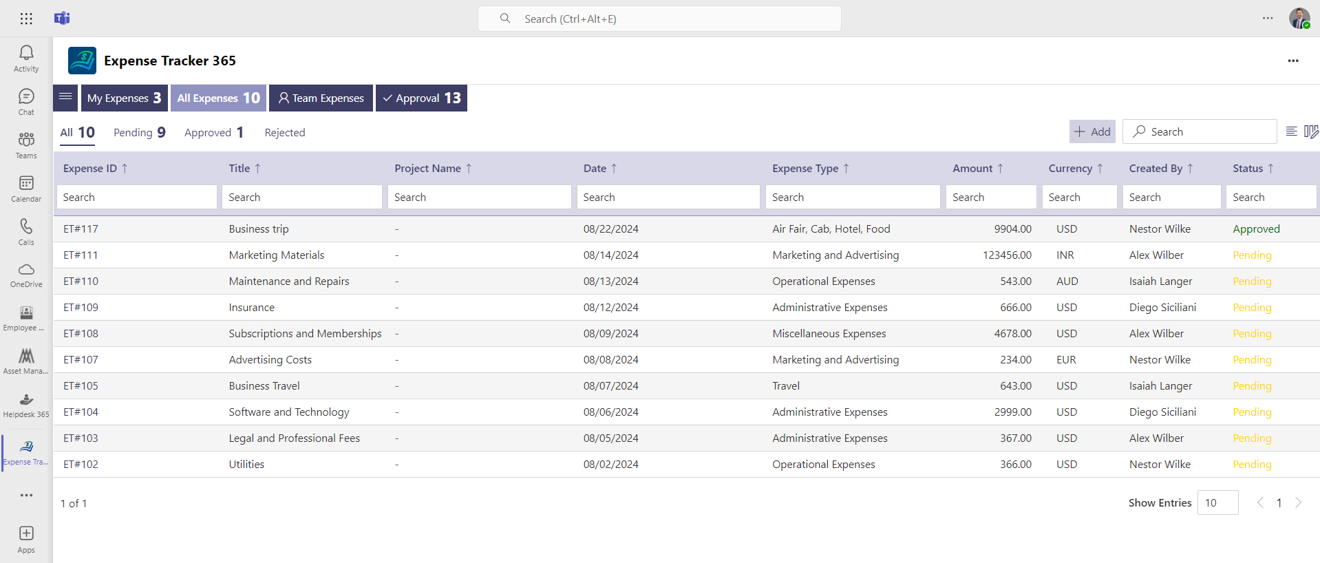Click the Microsoft Teams logo icon

point(62,19)
